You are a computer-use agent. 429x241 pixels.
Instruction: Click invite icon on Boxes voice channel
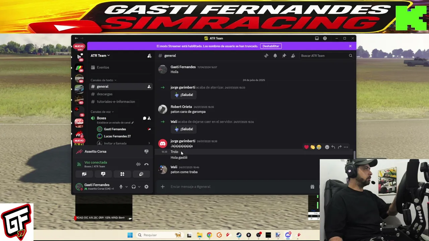(149, 118)
